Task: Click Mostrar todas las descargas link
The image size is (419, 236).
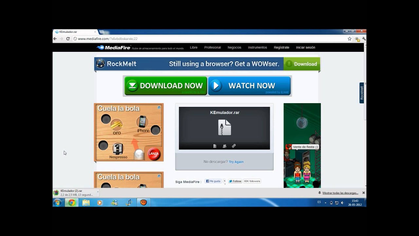Action: 340,193
